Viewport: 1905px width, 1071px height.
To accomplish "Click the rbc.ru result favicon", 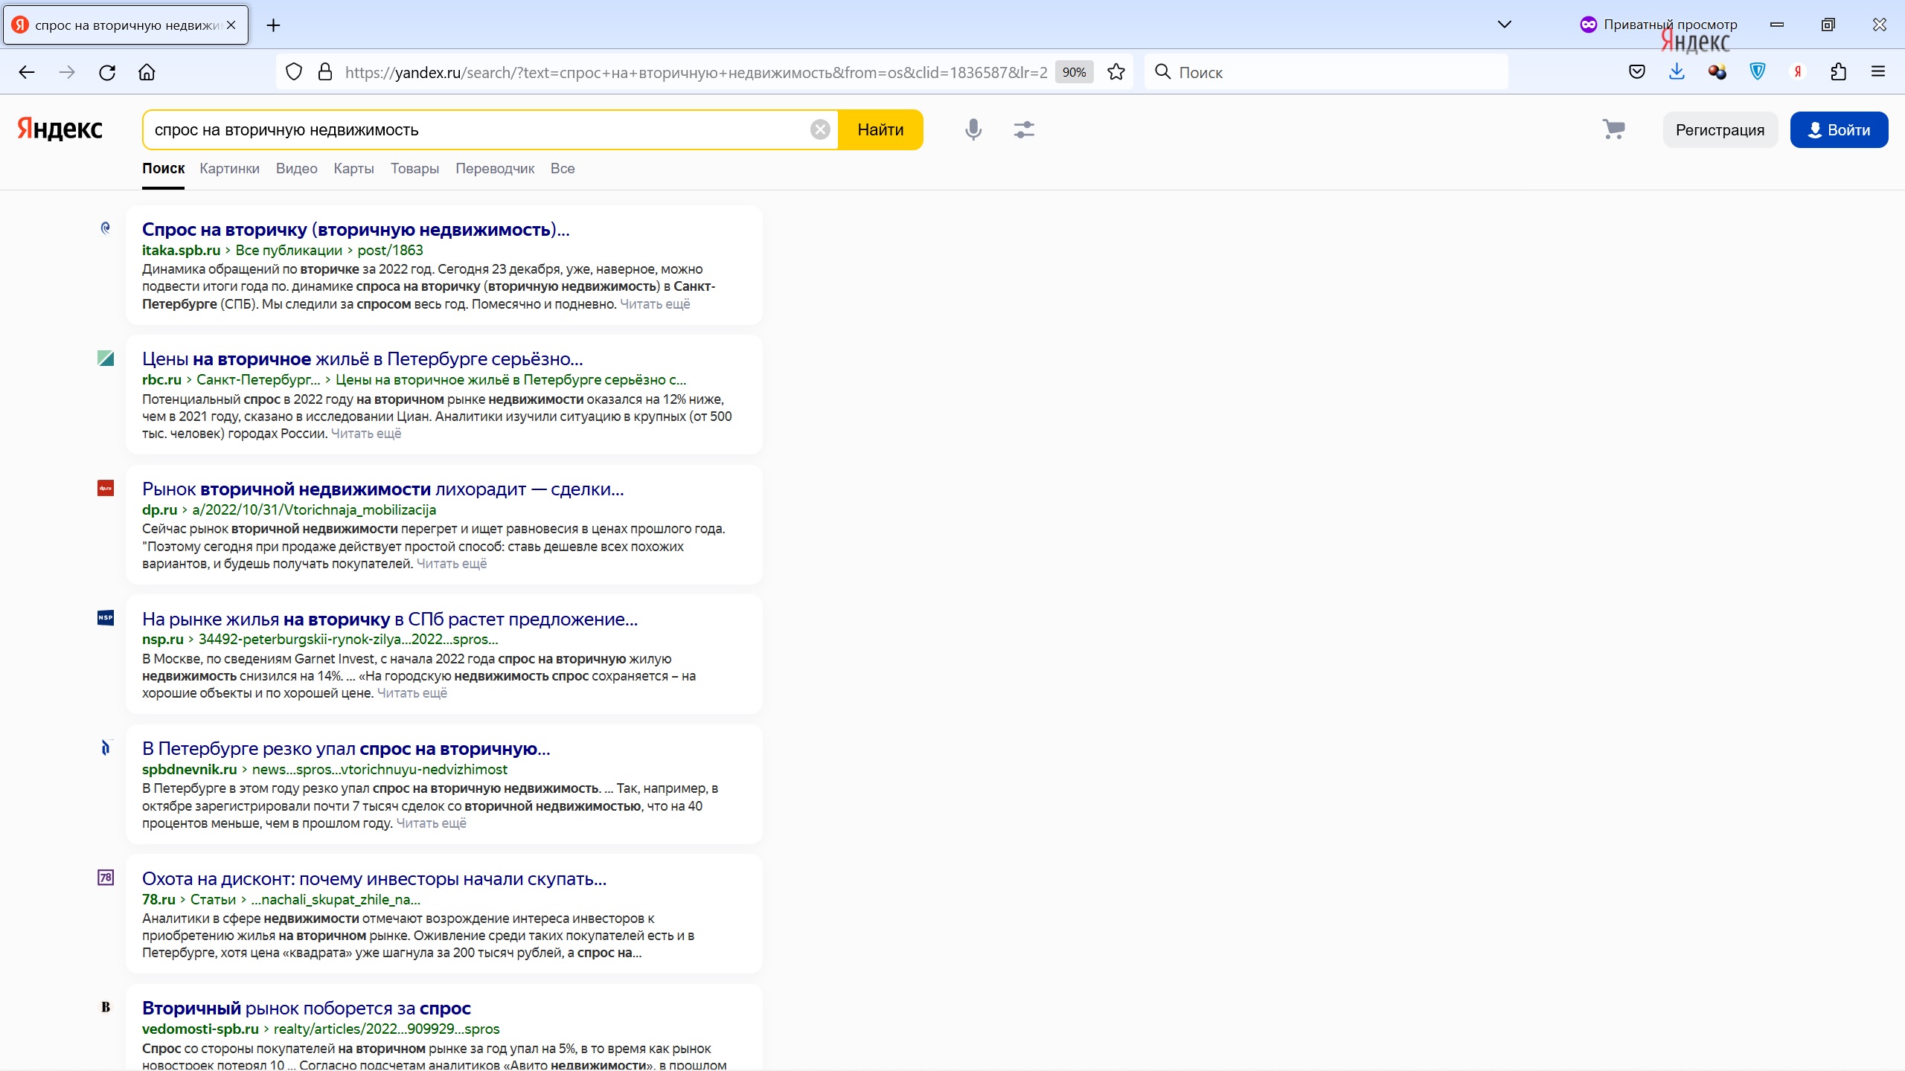I will [106, 358].
